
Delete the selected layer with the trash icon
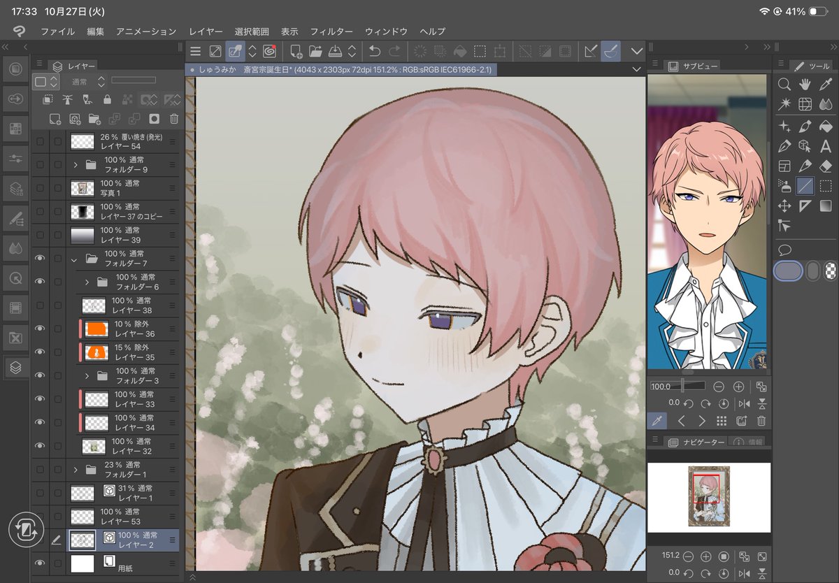coord(174,119)
